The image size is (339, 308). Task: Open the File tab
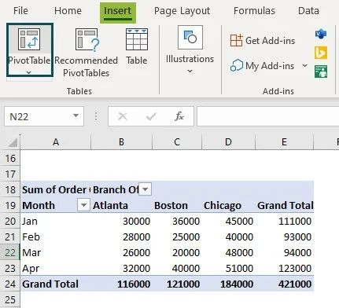tap(20, 11)
